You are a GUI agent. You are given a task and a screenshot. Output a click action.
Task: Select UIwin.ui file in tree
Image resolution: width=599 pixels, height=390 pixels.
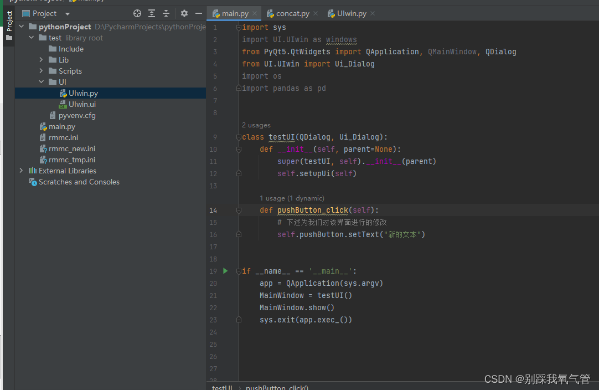pos(82,104)
